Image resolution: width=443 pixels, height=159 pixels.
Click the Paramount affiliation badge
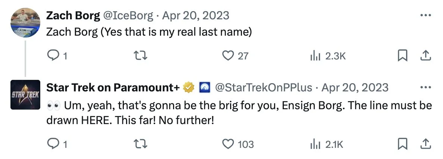coord(204,88)
